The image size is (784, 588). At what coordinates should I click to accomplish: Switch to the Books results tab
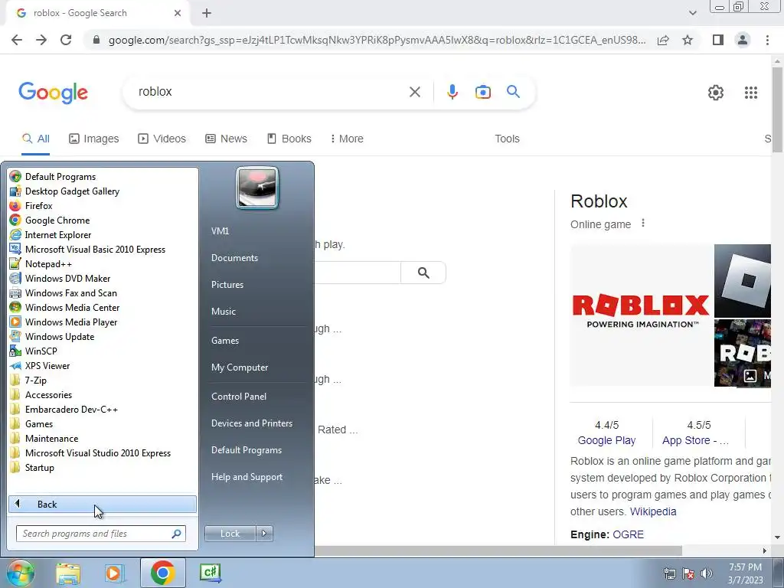[x=289, y=139]
